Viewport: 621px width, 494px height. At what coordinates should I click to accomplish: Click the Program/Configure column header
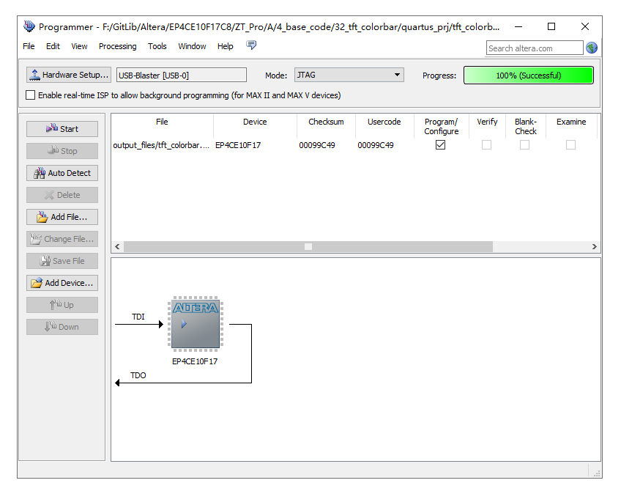pos(441,127)
